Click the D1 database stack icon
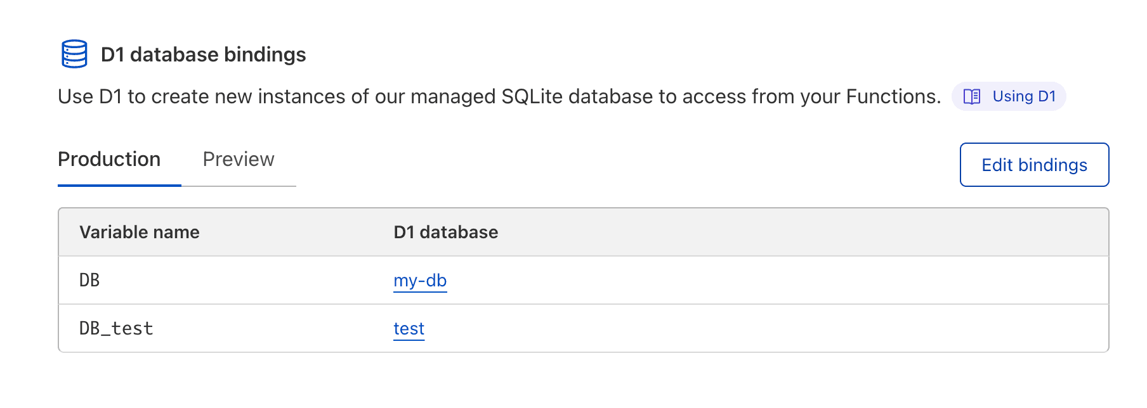 coord(74,54)
